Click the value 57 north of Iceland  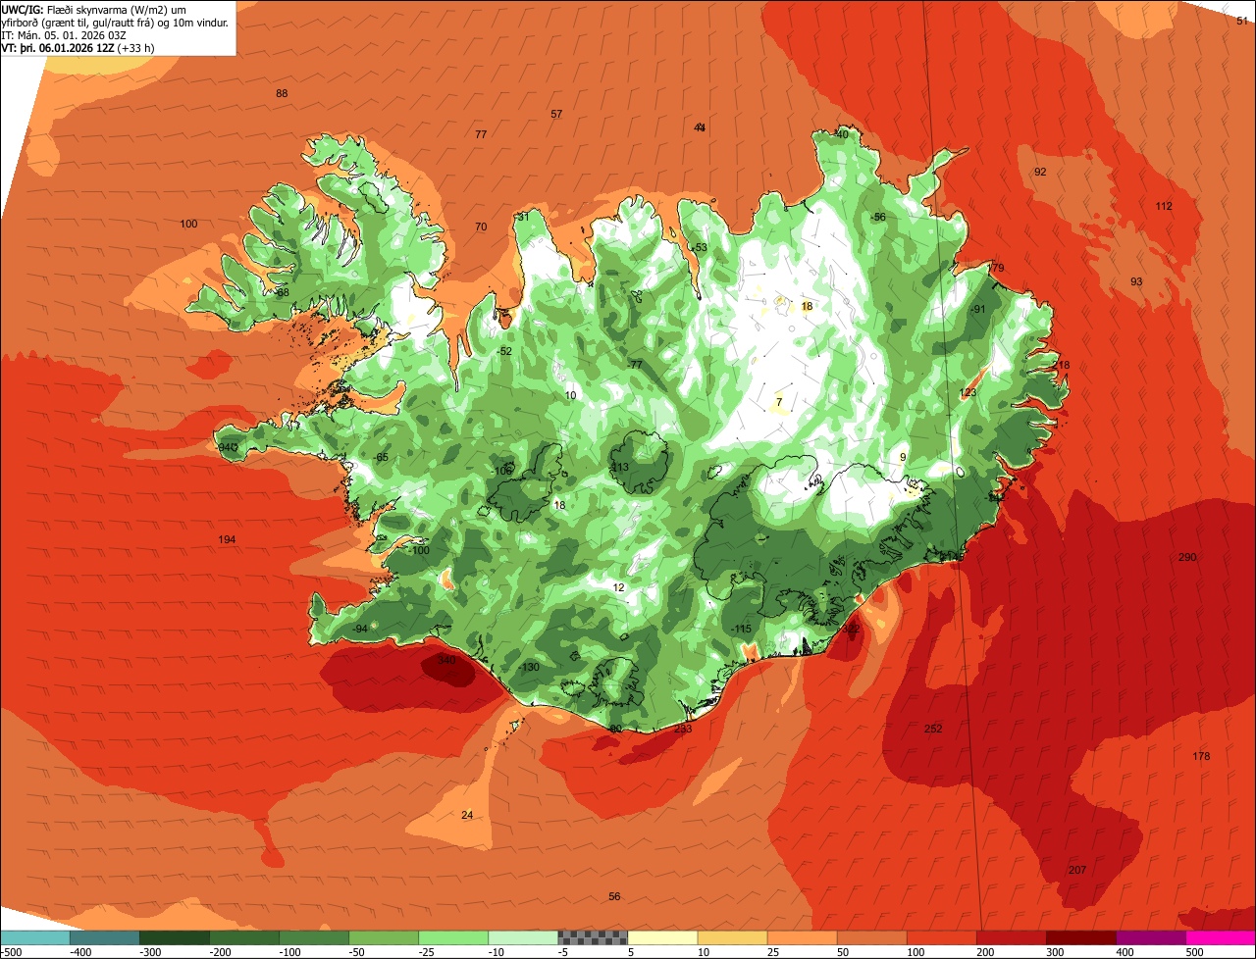coord(556,115)
